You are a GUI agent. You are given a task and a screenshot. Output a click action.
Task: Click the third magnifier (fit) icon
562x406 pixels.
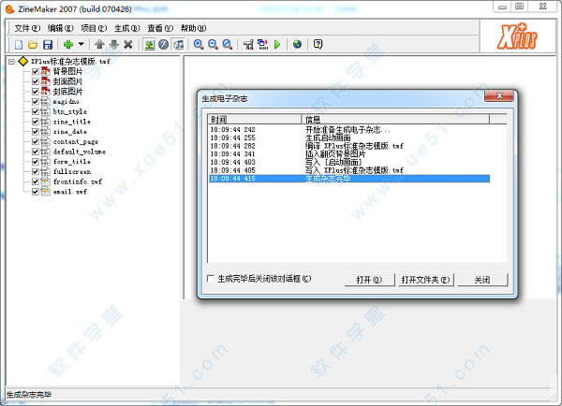point(228,44)
